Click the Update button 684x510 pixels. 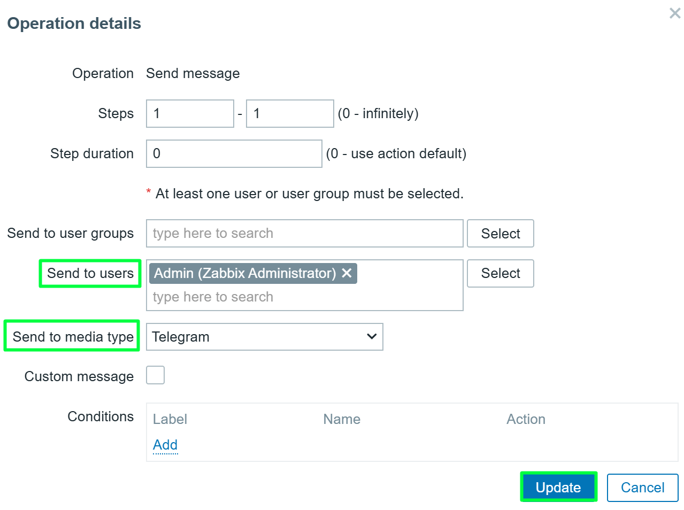tap(558, 487)
